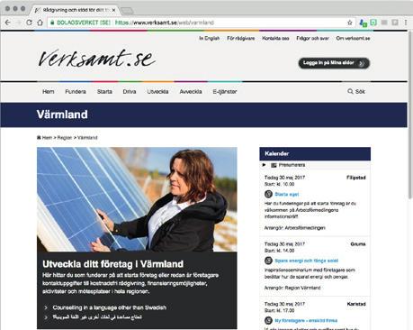Open the Frågor och svar link

coord(313,38)
